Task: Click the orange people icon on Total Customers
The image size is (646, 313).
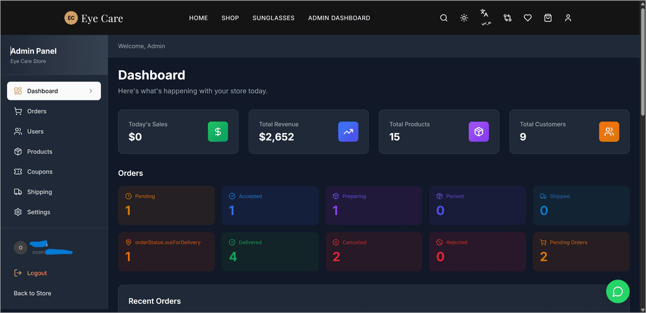Action: [x=609, y=132]
